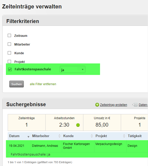Open the Zeiteintrag erstellen link
Screen dimensions: 148x166
(113, 105)
